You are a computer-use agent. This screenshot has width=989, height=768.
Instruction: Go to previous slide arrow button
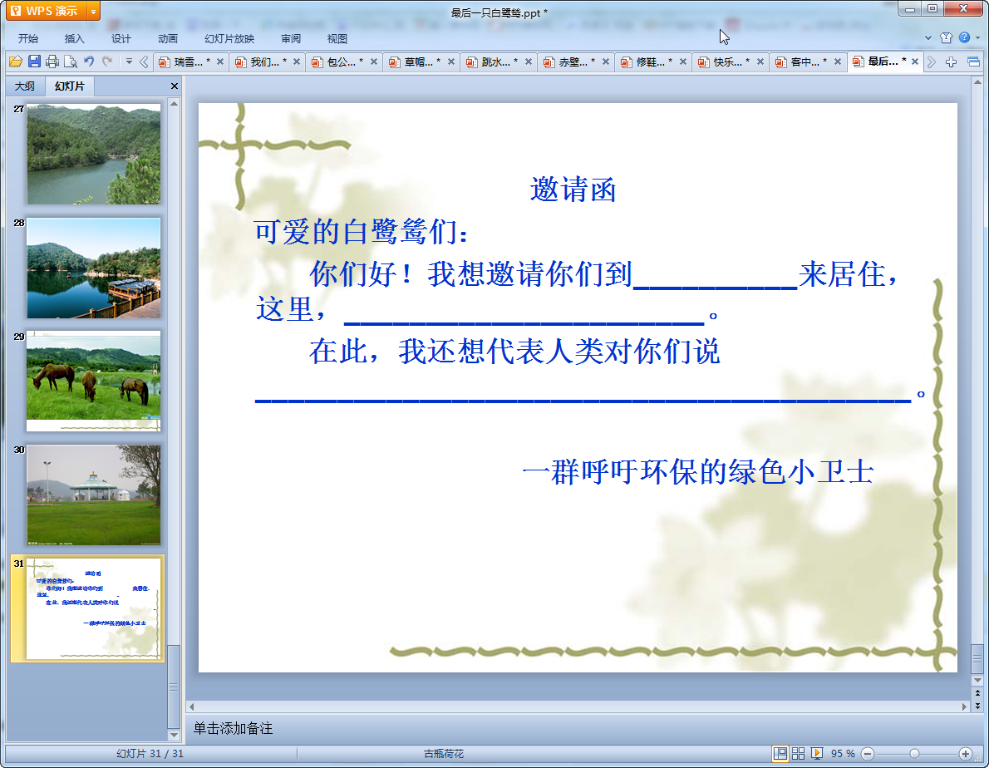coord(977,693)
